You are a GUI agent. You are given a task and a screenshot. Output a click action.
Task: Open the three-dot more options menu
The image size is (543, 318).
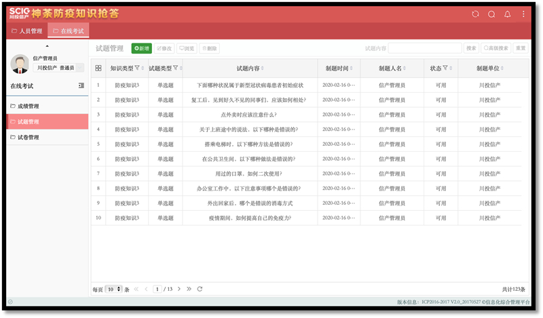pyautogui.click(x=523, y=14)
